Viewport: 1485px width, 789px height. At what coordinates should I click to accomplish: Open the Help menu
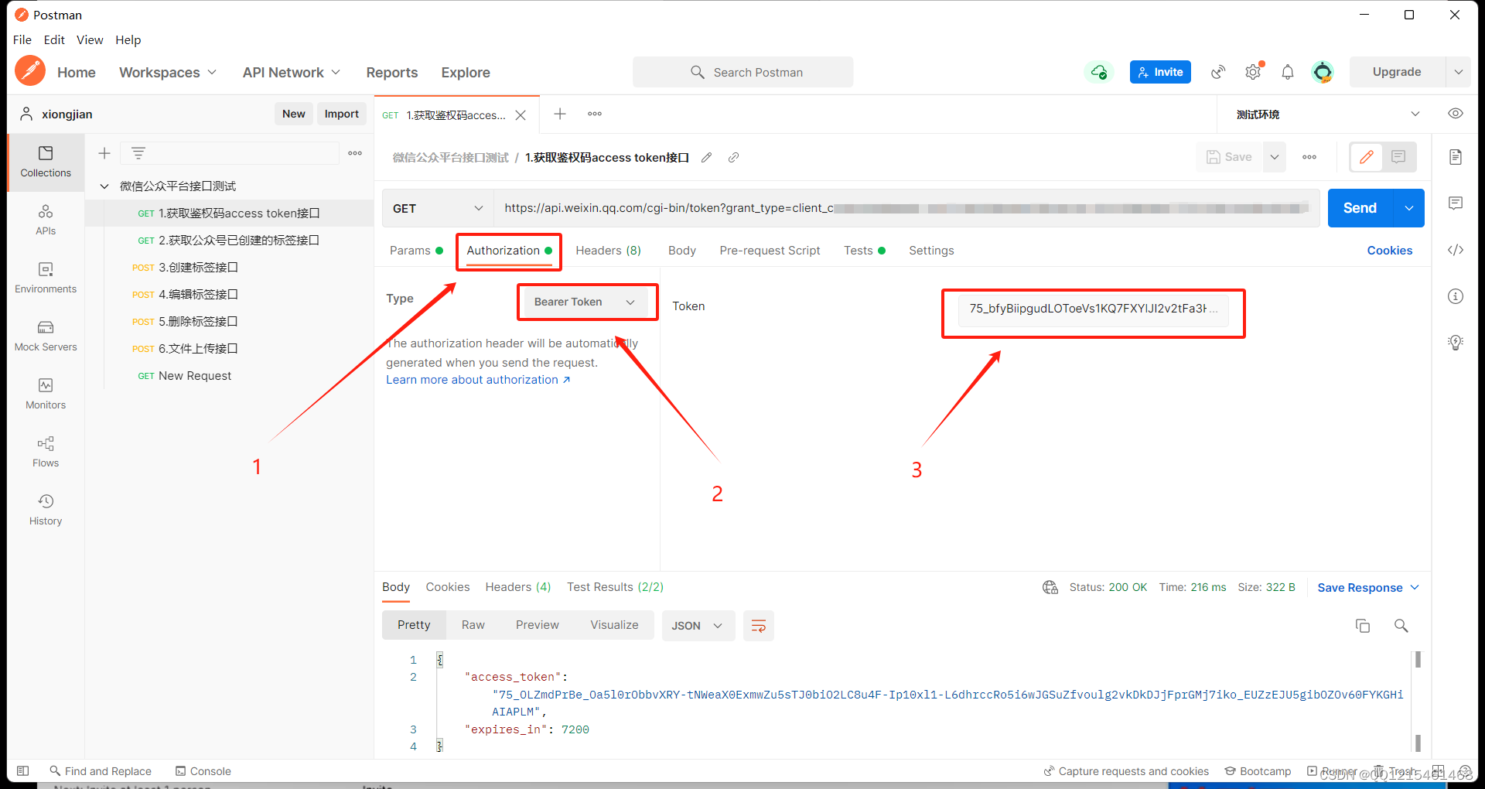(x=128, y=39)
